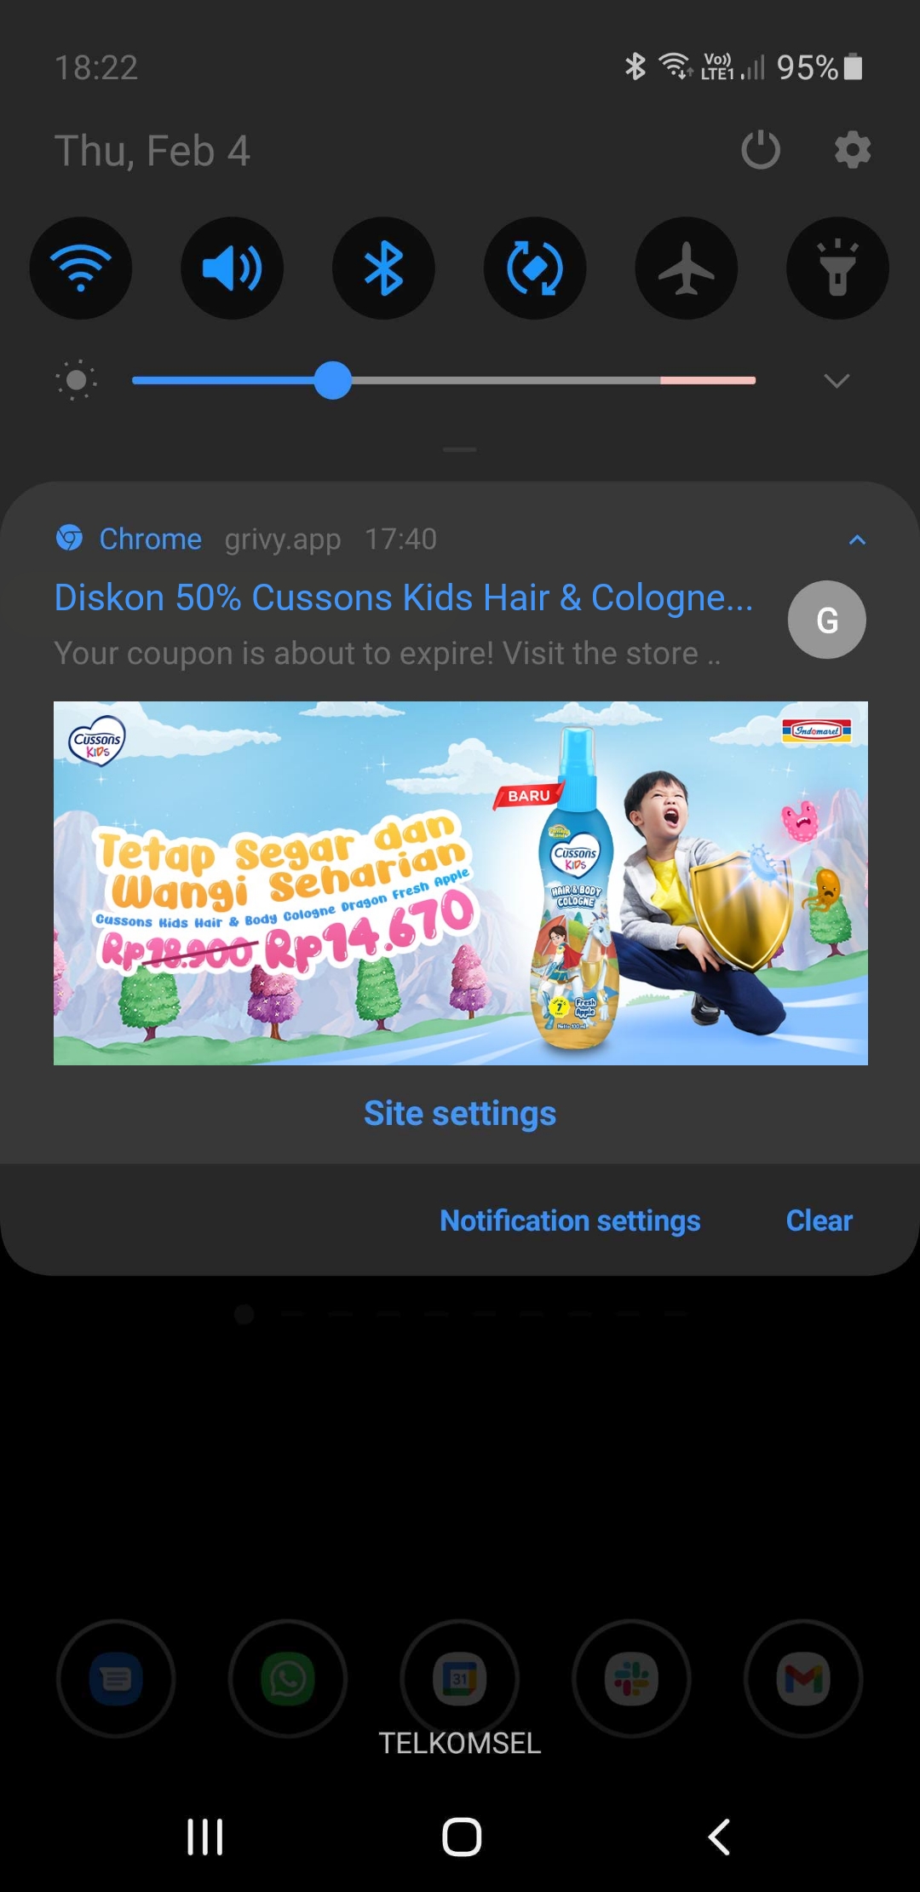920x1892 pixels.
Task: Expand brightness options chevron
Action: click(x=837, y=380)
